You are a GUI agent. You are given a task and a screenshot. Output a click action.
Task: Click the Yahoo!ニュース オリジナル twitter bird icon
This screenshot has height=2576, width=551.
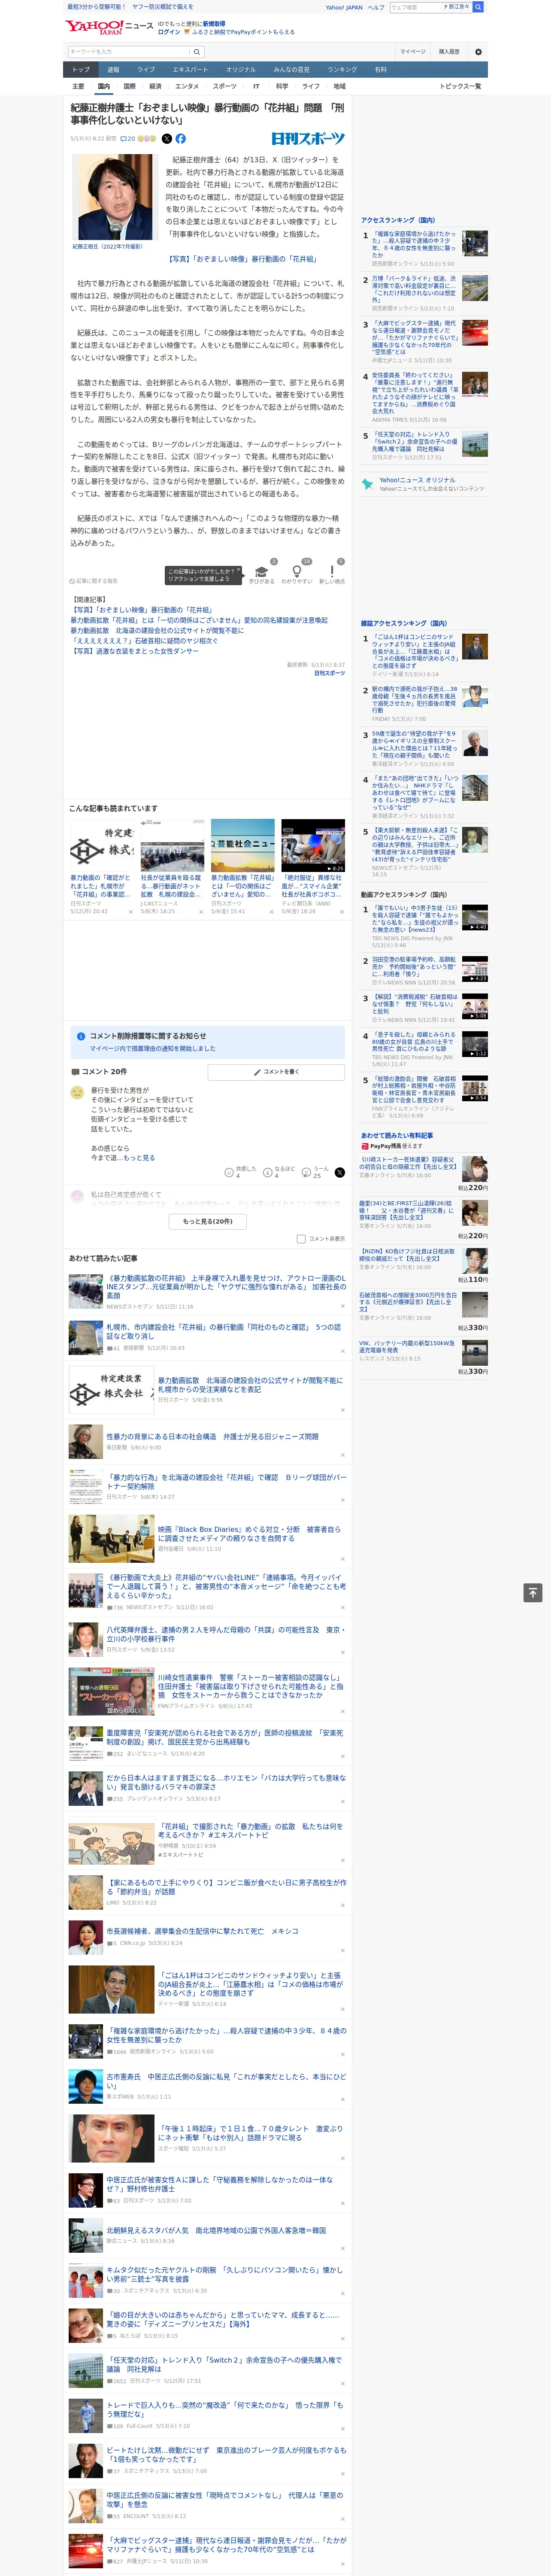[x=367, y=484]
